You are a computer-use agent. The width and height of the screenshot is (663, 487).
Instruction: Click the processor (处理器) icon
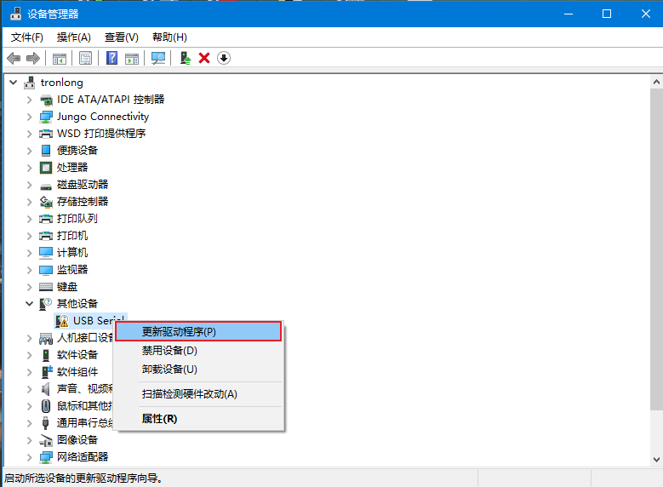click(x=46, y=168)
